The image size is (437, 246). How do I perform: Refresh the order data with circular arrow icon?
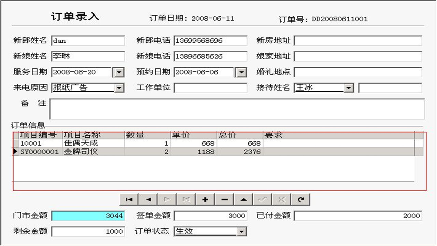coord(300,200)
